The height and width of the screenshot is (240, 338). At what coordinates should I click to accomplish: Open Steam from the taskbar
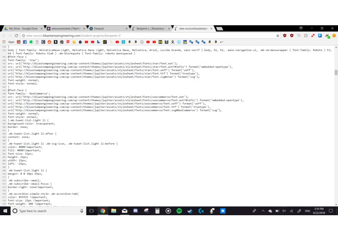point(190,211)
